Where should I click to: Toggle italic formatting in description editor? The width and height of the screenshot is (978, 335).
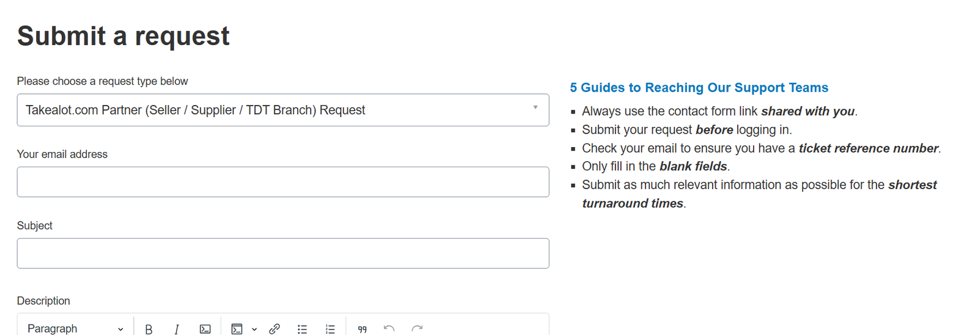click(177, 329)
